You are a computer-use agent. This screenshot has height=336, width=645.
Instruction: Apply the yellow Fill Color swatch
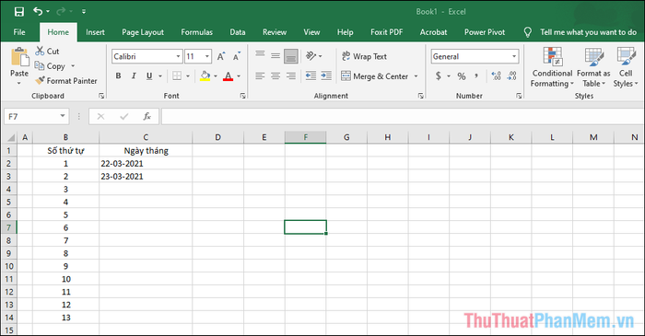[x=205, y=76]
